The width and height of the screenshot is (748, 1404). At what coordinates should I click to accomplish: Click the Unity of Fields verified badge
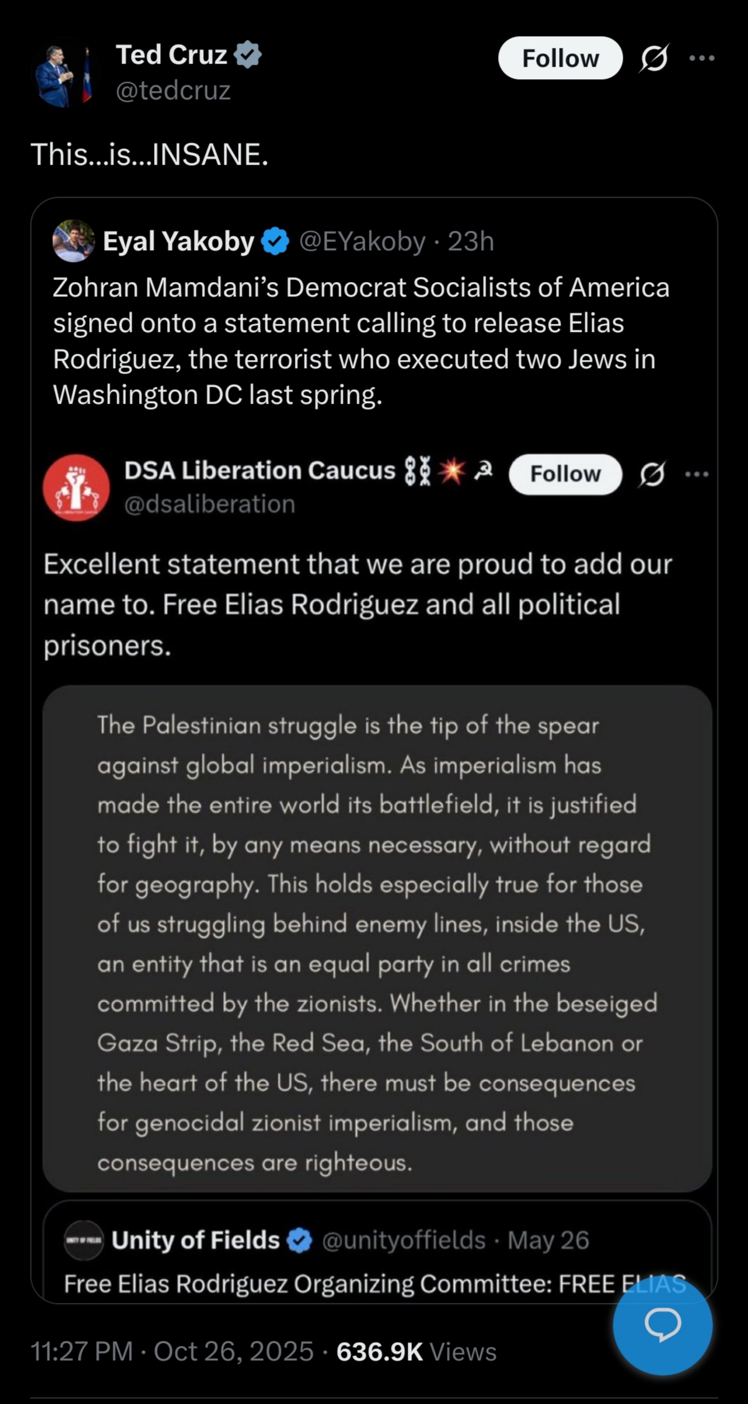click(x=300, y=1241)
